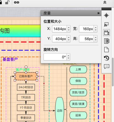
Task: Click the 客户关怀 green label
Action: pyautogui.click(x=23, y=70)
